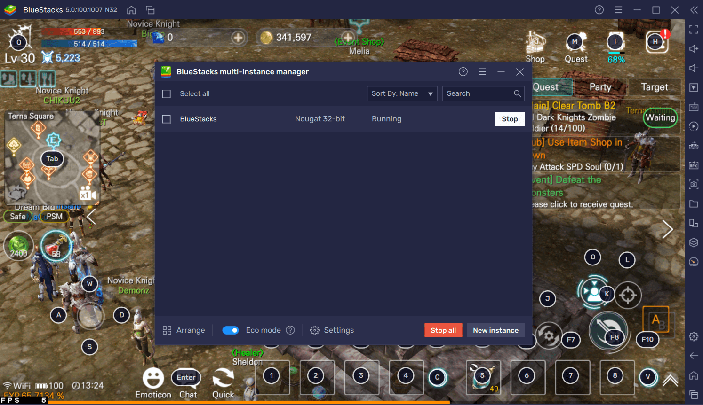Switch to the Target tab
The image size is (703, 405).
(x=655, y=87)
